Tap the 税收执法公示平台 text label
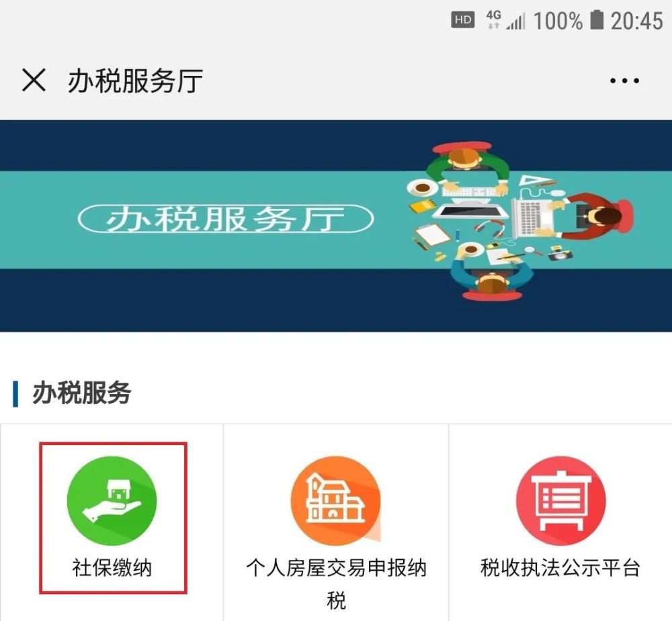Screen dimensions: 672x621 click(x=560, y=568)
